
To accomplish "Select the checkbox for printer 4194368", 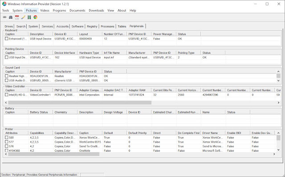I will tap(7, 150).
